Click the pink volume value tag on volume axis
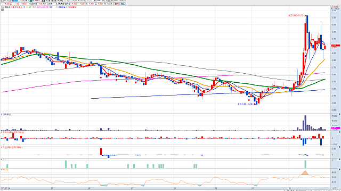 pyautogui.click(x=336, y=128)
